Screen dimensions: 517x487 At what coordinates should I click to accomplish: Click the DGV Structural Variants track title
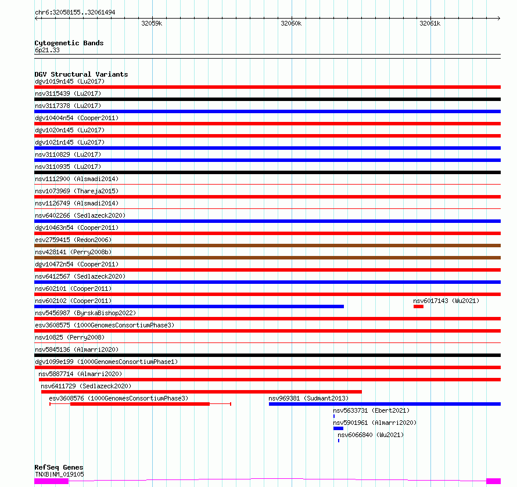click(81, 74)
